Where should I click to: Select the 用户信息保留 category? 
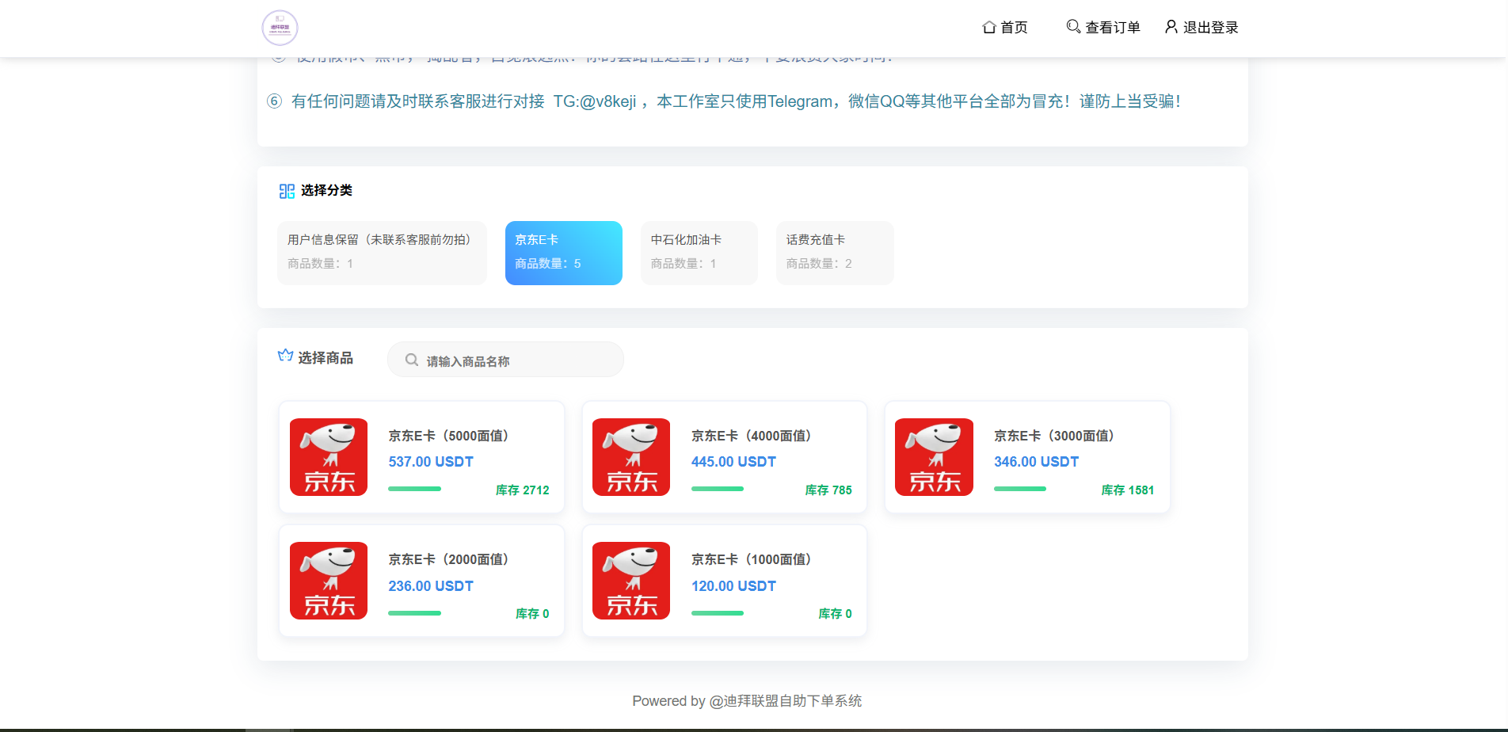click(x=382, y=253)
